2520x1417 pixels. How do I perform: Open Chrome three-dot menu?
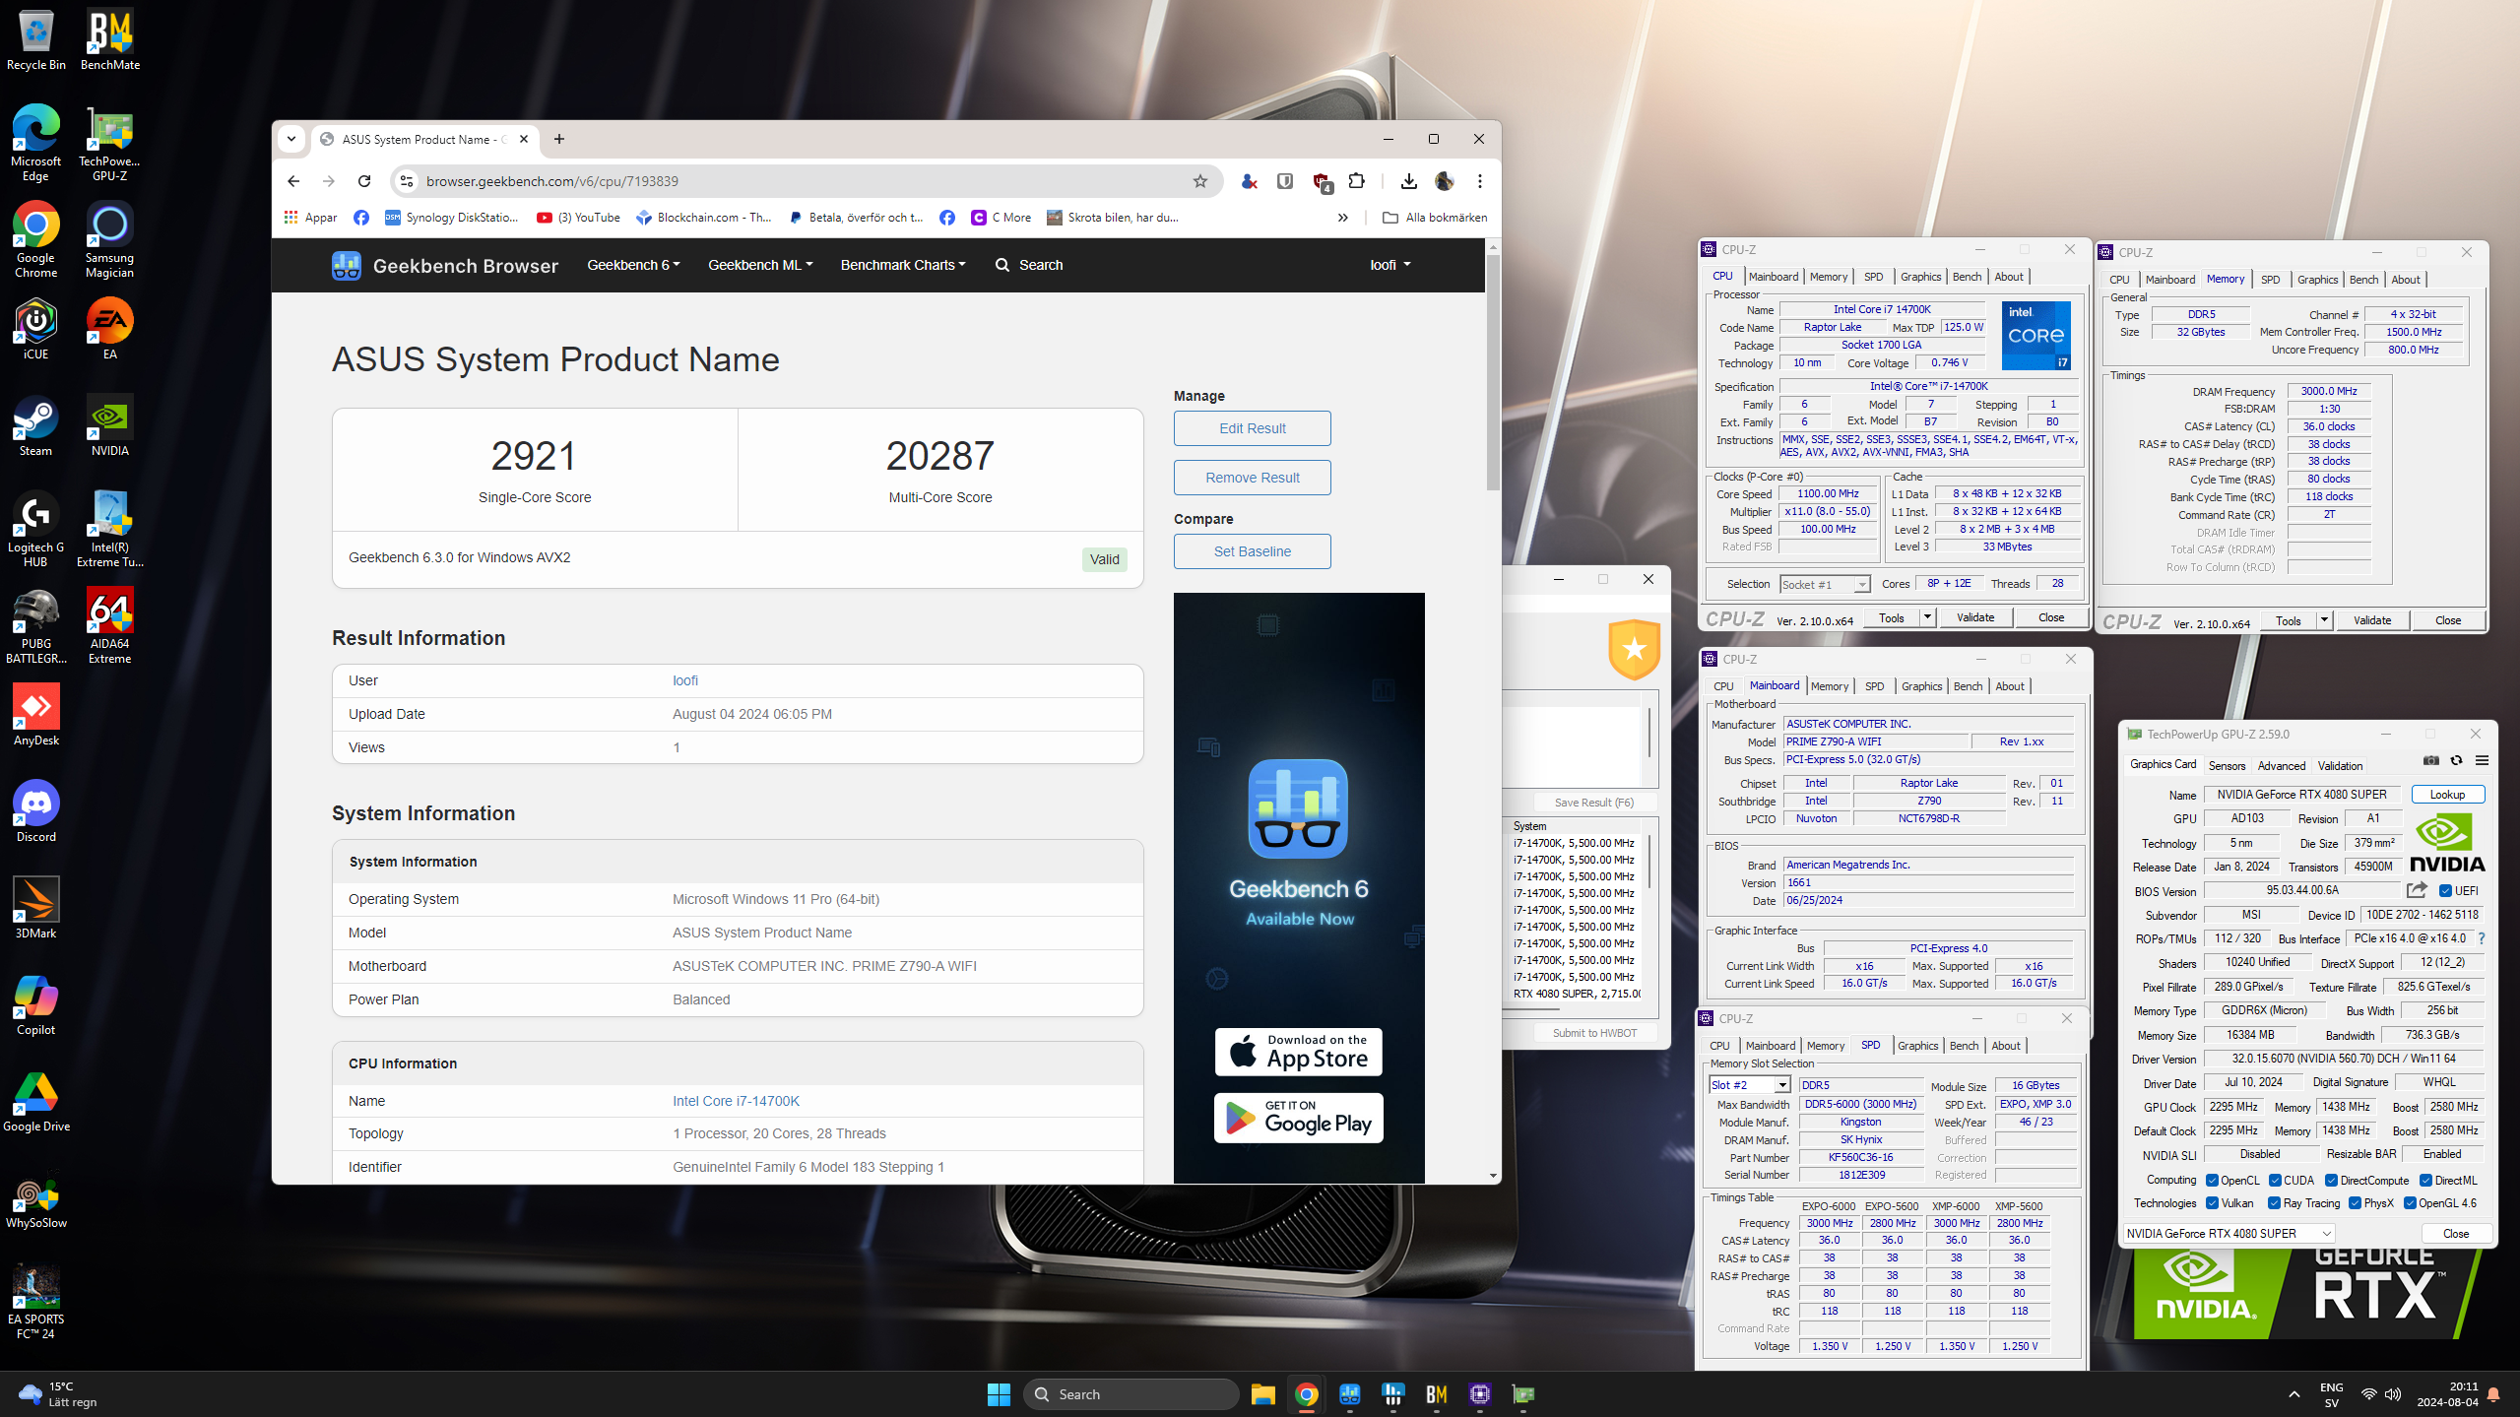(1479, 181)
